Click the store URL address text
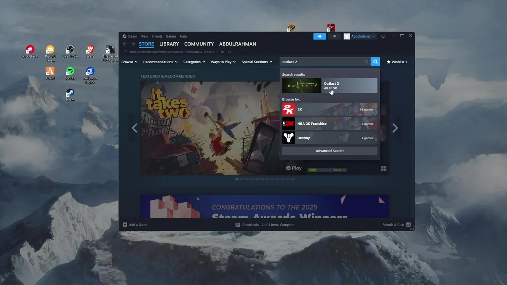This screenshot has width=507, height=285. point(180,52)
